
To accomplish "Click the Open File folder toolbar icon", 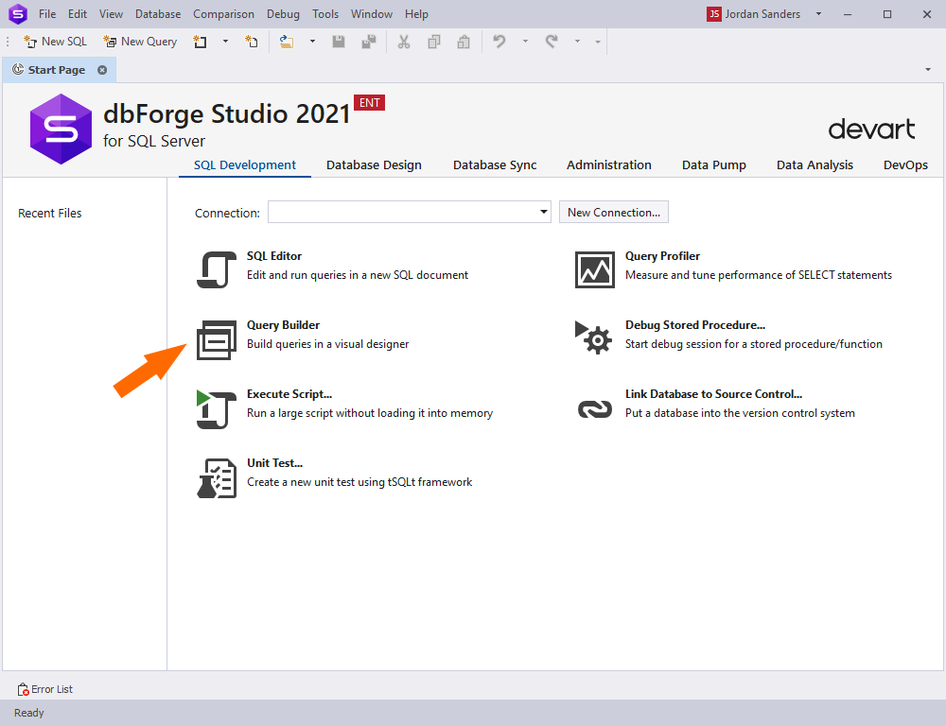I will pos(287,42).
